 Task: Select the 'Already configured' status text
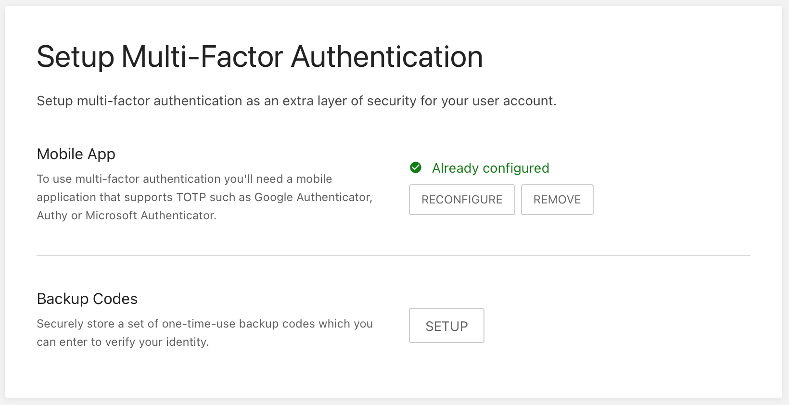490,168
